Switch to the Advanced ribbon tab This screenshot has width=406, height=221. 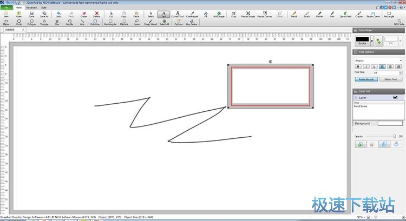pos(31,8)
